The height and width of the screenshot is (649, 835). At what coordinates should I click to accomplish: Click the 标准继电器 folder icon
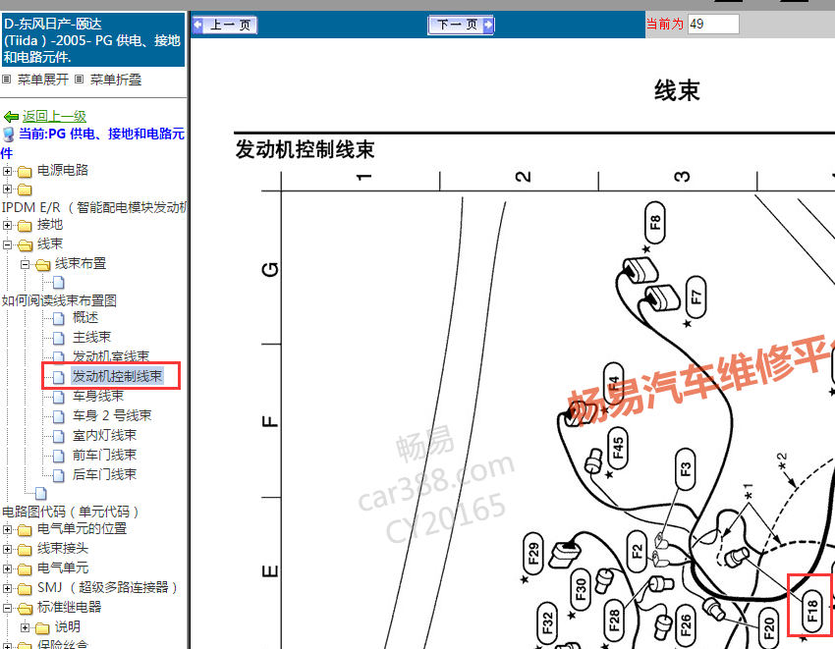[x=25, y=609]
